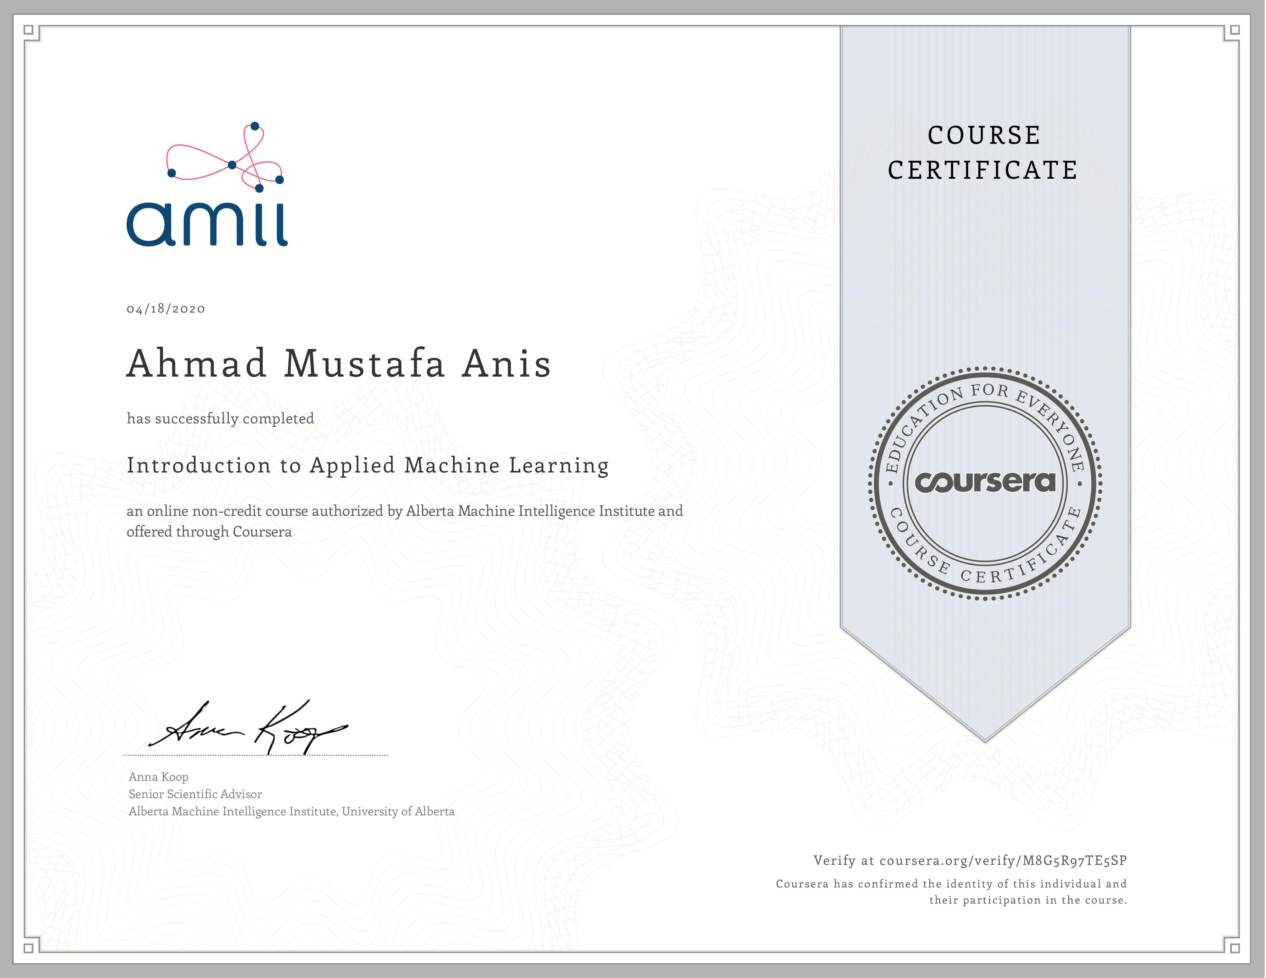This screenshot has width=1266, height=978.
Task: Click the Alberta Machine Intelligence Institute signatory line
Action: tap(291, 812)
